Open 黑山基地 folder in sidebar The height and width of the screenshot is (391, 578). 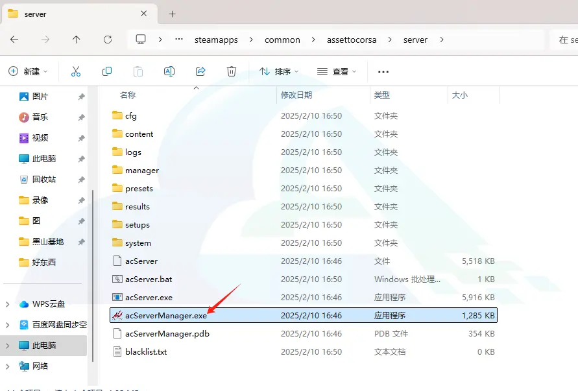click(48, 242)
